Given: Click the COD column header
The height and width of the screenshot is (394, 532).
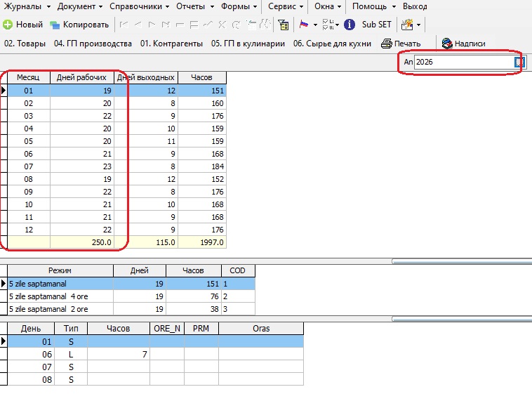Looking at the screenshot, I should click(238, 270).
